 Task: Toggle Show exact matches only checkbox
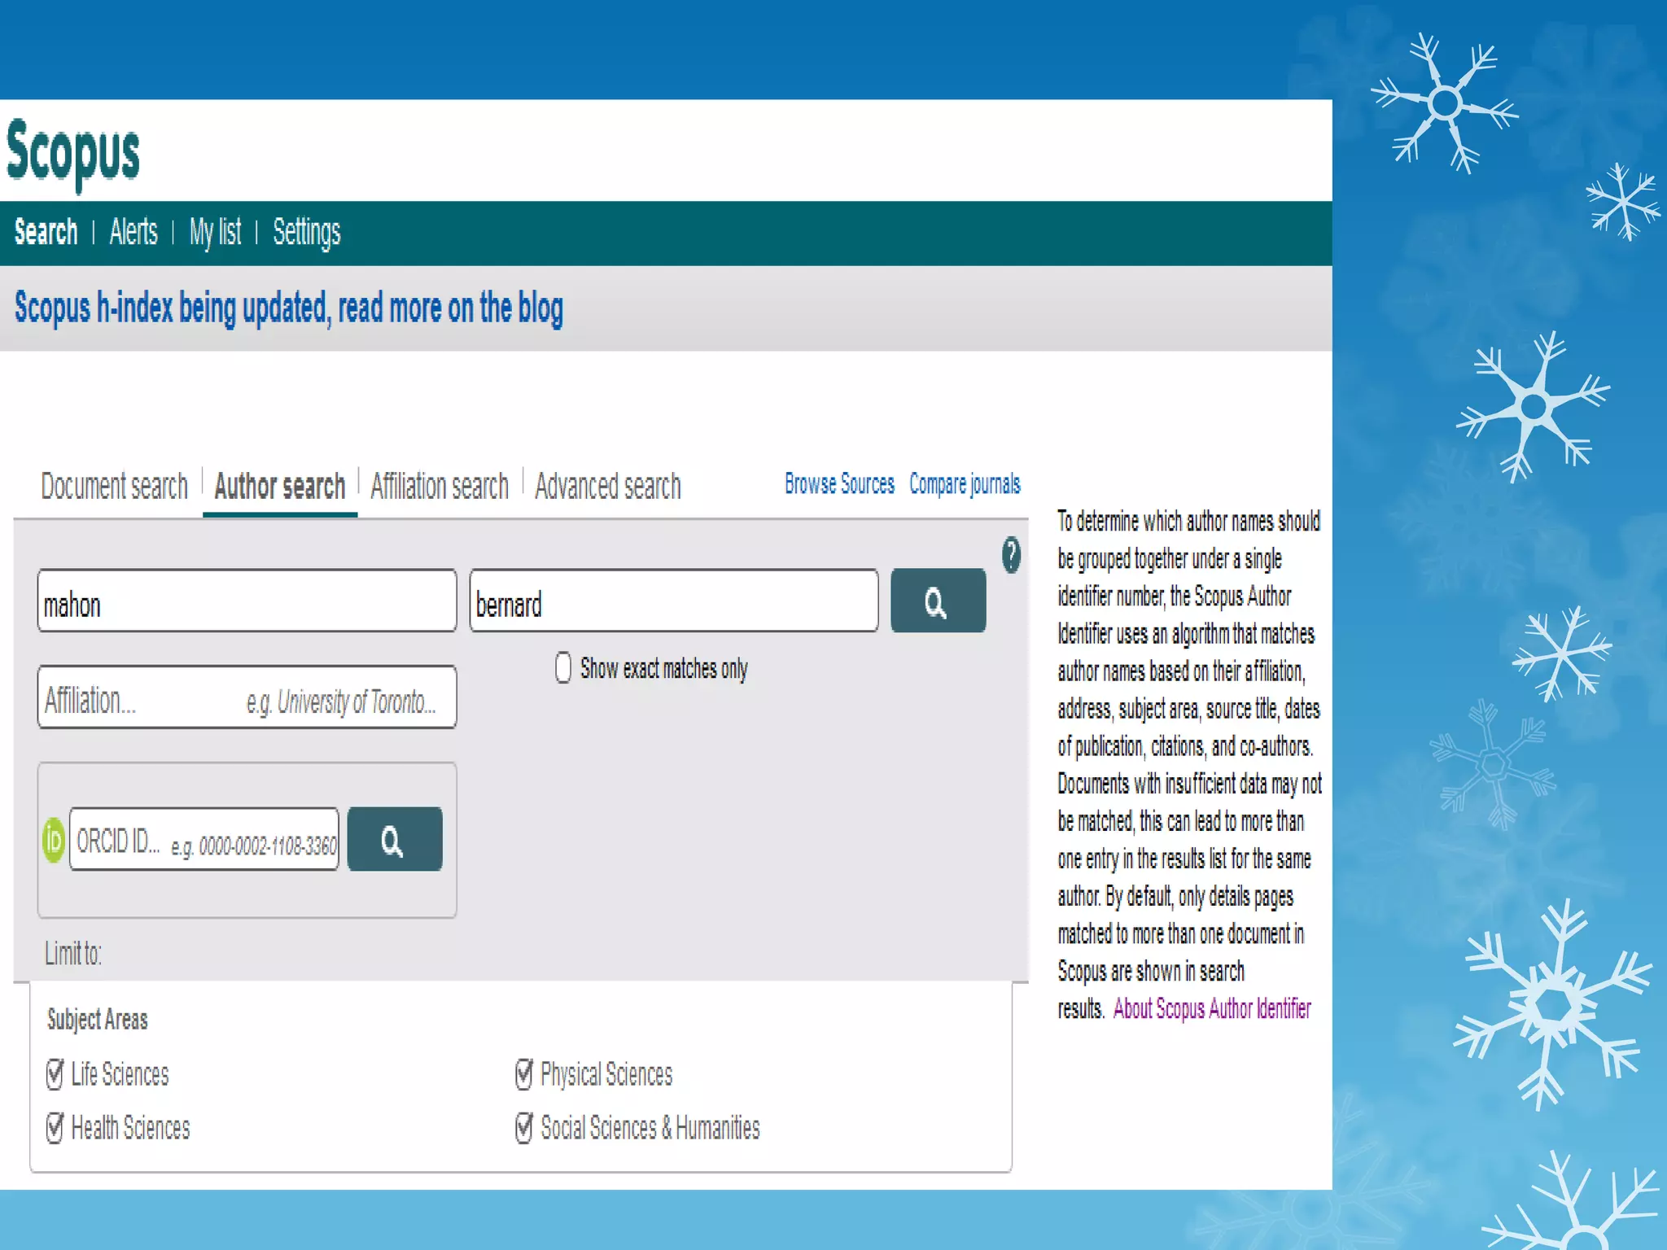(562, 667)
